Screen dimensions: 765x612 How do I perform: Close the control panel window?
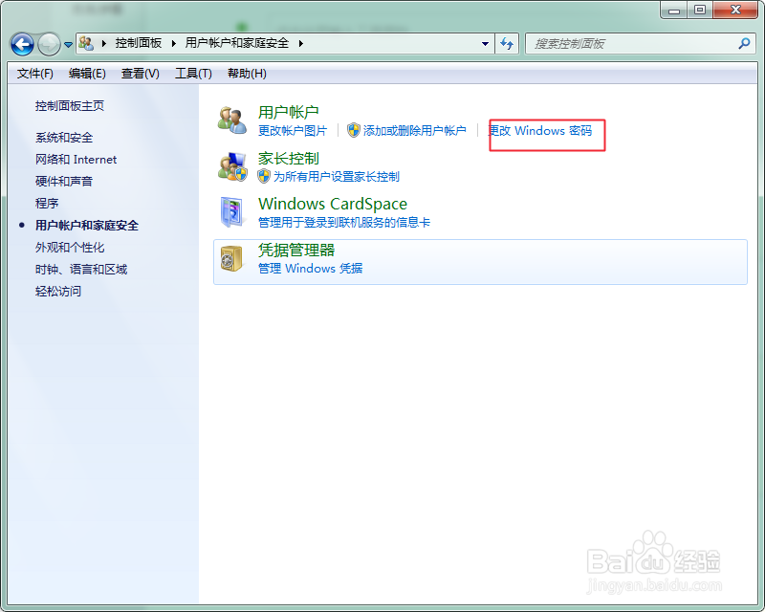[735, 10]
